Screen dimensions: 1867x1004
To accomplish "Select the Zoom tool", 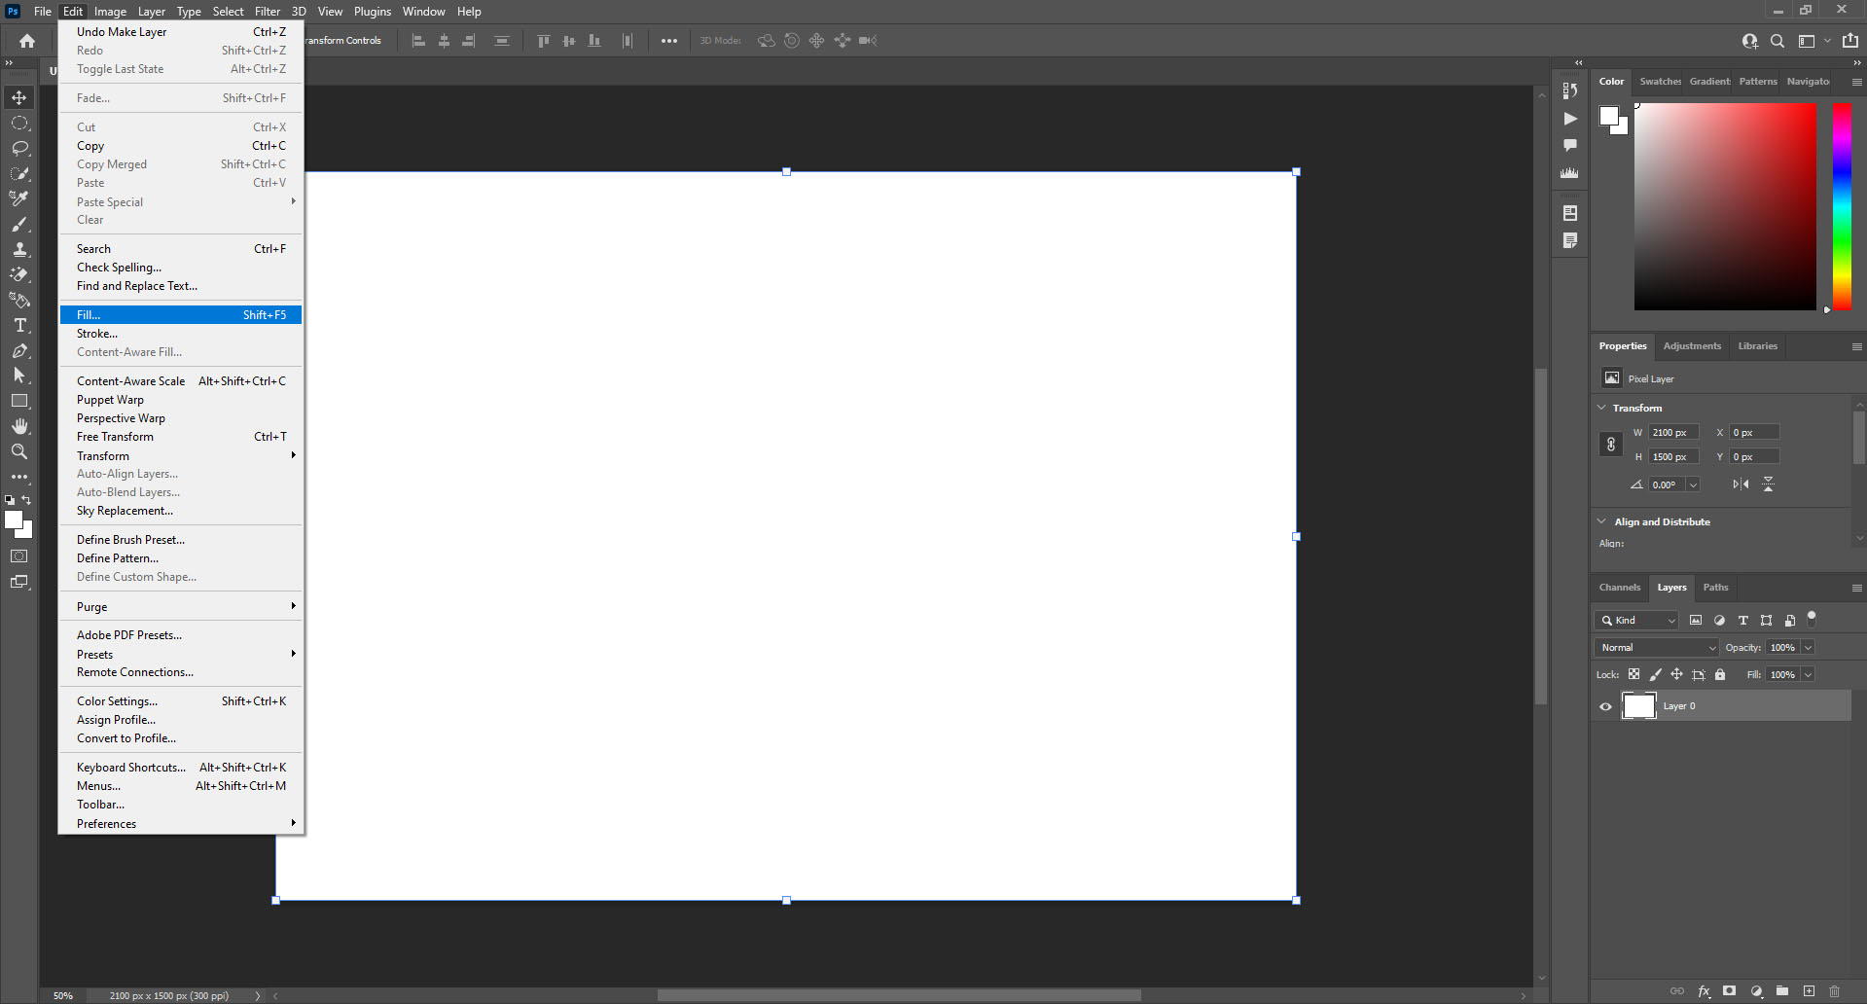I will 19,451.
